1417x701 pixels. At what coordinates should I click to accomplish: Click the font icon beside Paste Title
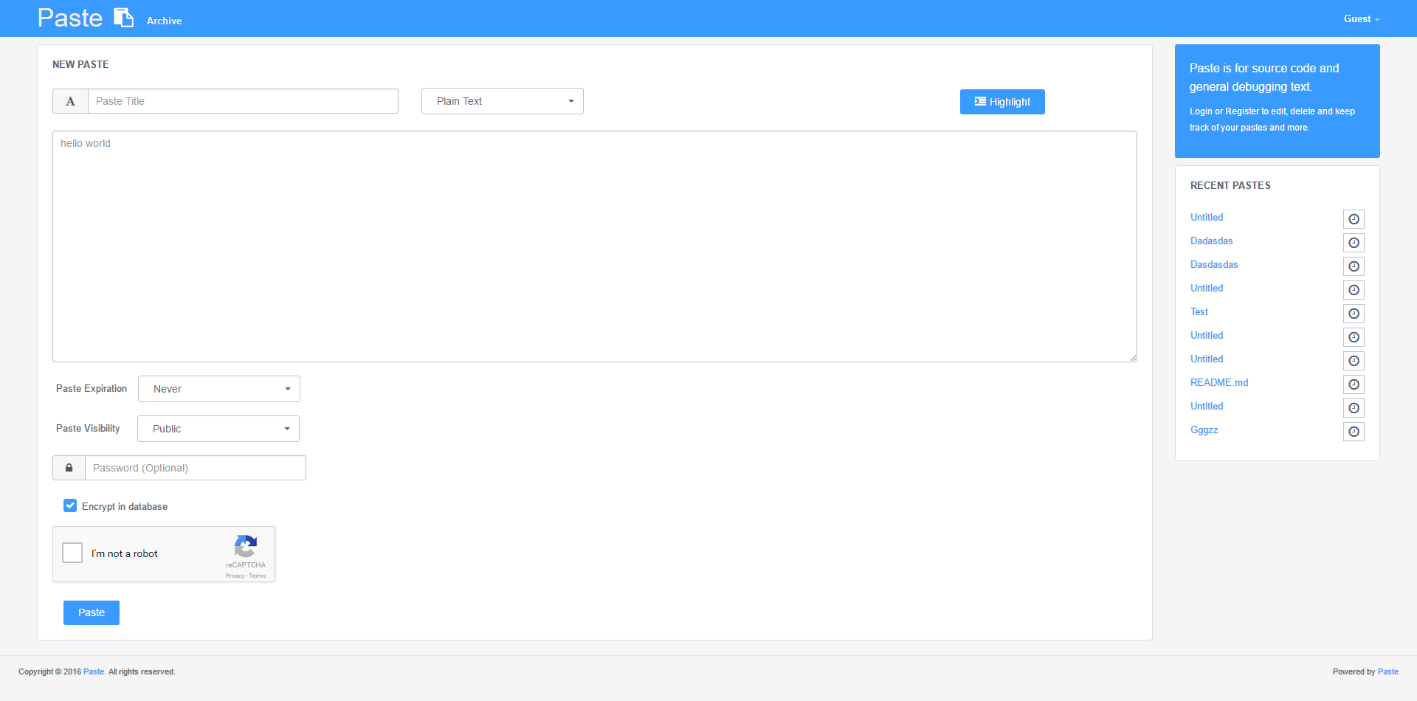[x=70, y=101]
